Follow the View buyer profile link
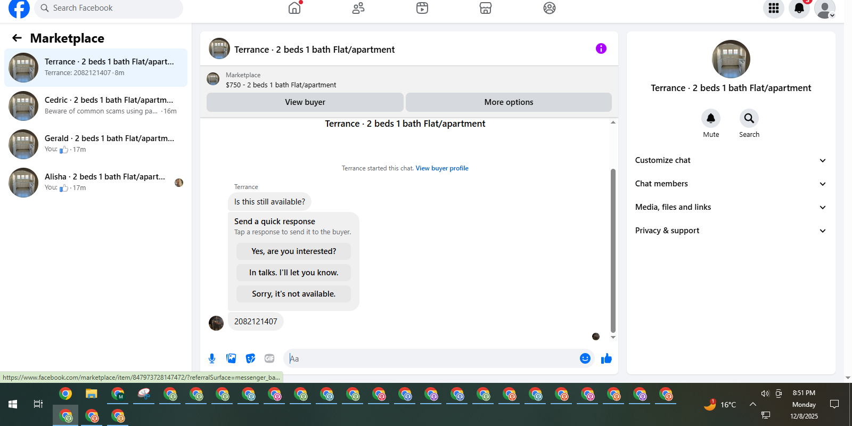 pos(442,168)
